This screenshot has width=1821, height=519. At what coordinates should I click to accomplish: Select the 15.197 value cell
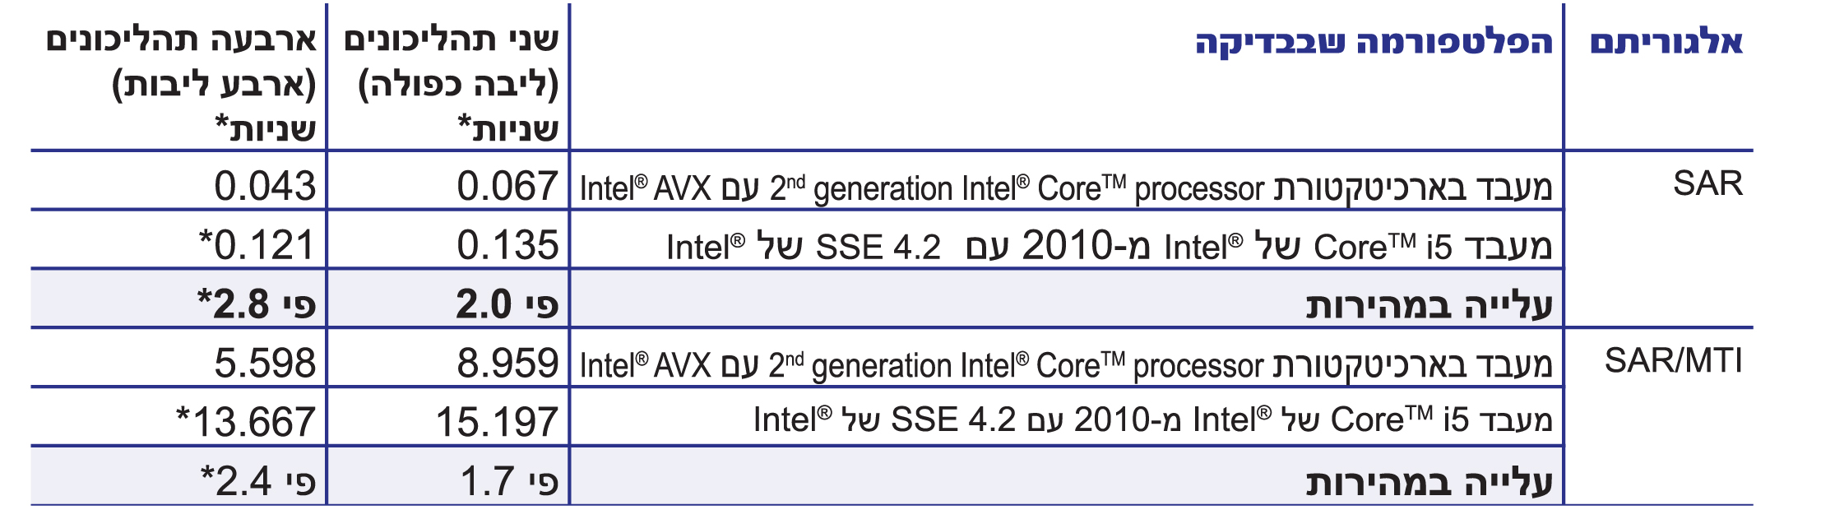pyautogui.click(x=497, y=422)
